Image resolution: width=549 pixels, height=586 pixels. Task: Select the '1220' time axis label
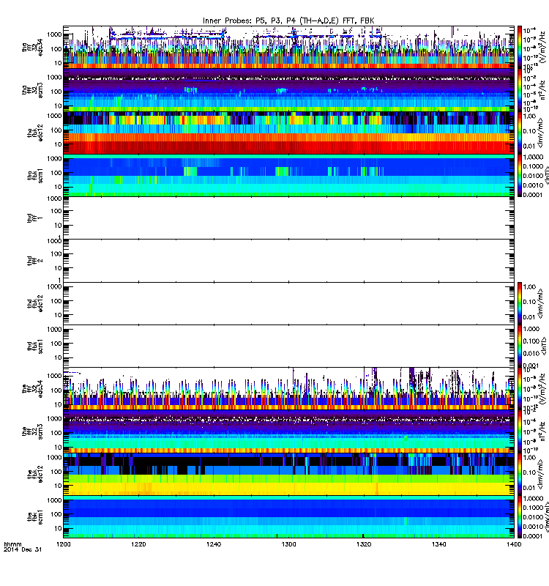point(138,544)
